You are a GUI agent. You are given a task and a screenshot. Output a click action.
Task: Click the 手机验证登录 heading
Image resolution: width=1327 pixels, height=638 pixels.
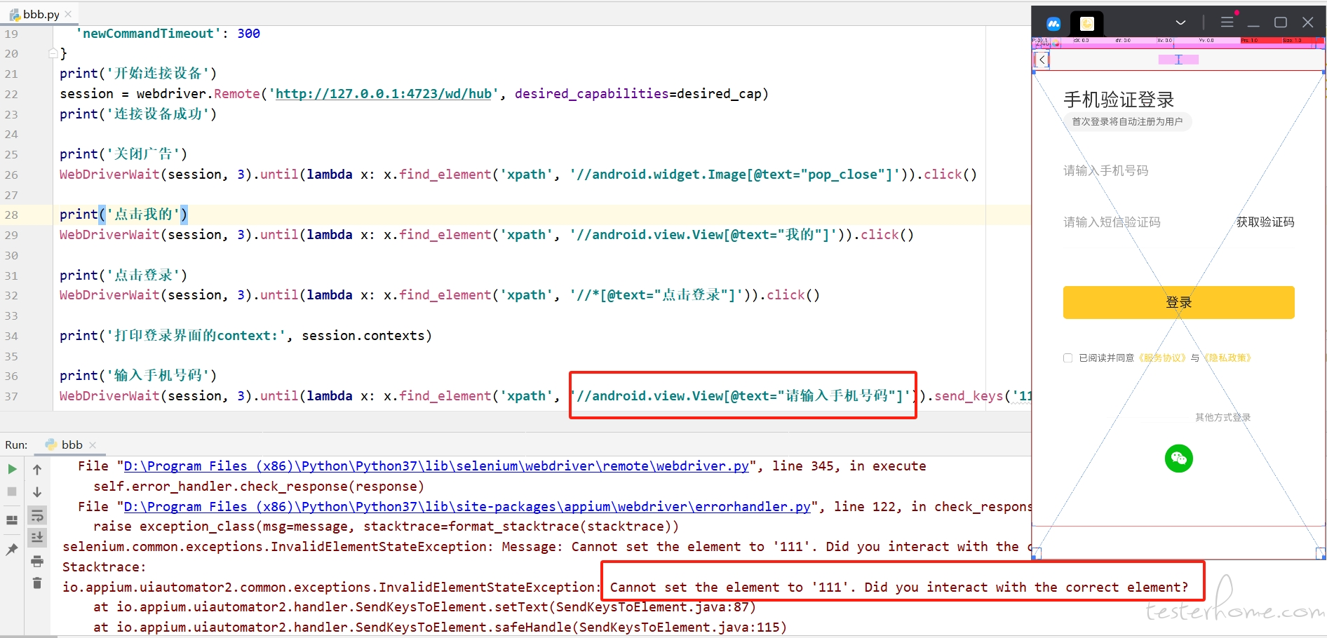[x=1119, y=100]
